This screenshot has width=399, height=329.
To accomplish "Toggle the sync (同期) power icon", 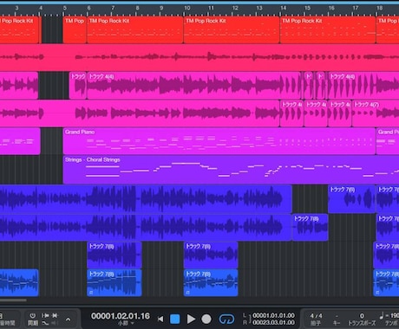I will pyautogui.click(x=33, y=316).
